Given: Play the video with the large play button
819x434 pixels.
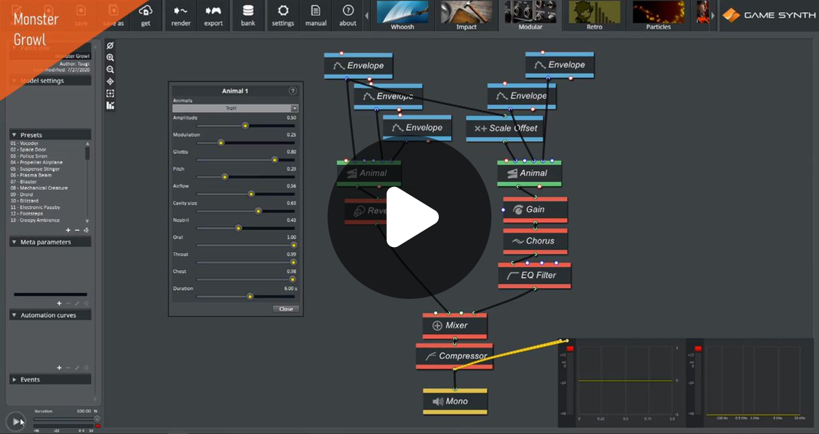Looking at the screenshot, I should pos(409,217).
